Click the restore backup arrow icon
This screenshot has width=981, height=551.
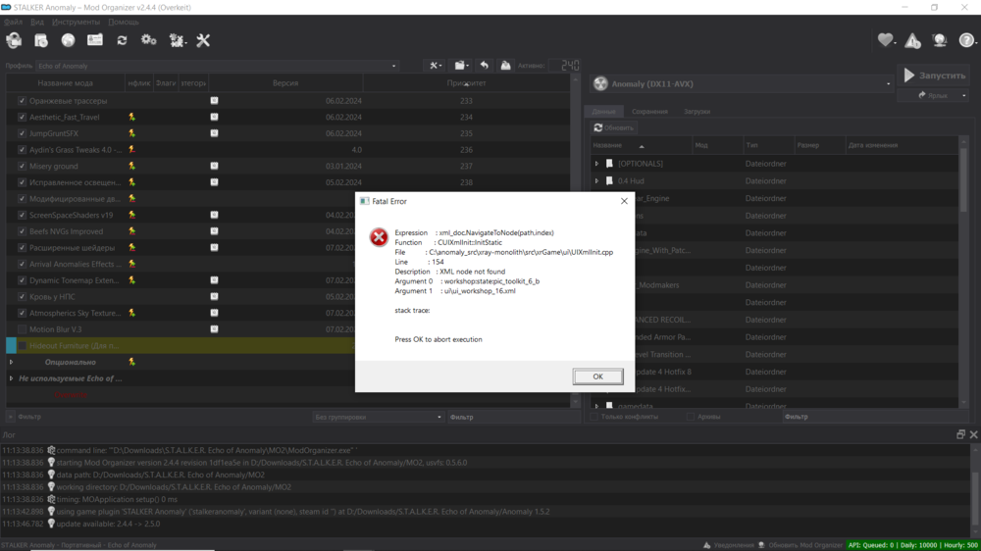click(x=485, y=65)
